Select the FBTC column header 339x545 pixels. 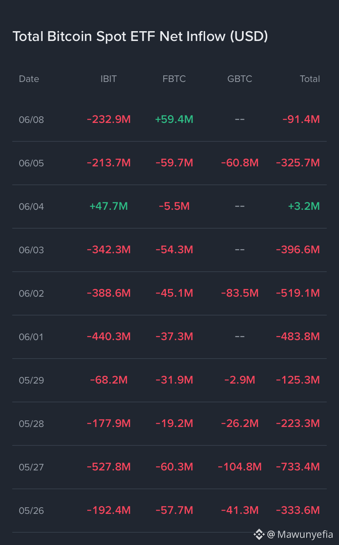174,79
